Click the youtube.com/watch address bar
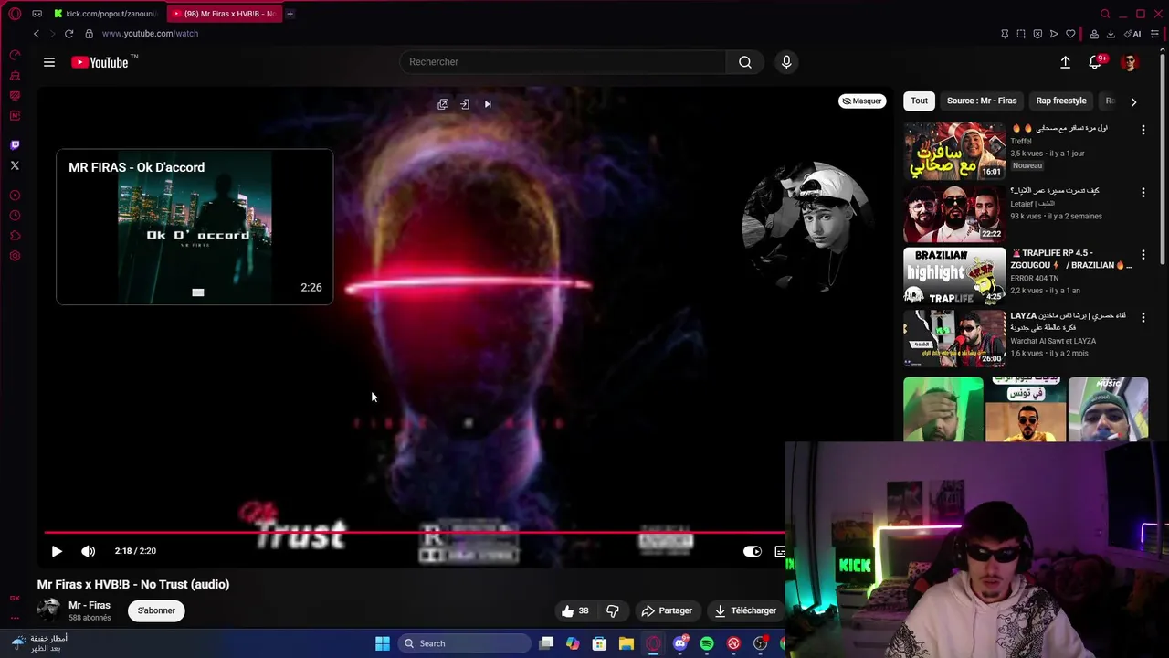This screenshot has height=658, width=1169. (x=150, y=34)
